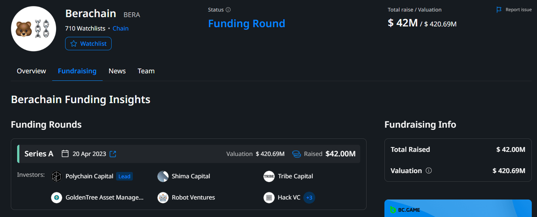Click the calendar icon beside 20 Apr 2023
Viewport: 537px width, 217px height.
[x=65, y=153]
